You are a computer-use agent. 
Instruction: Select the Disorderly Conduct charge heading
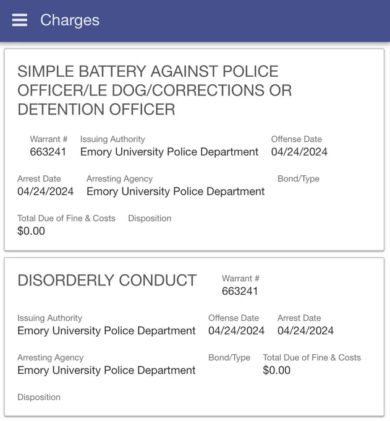(107, 280)
